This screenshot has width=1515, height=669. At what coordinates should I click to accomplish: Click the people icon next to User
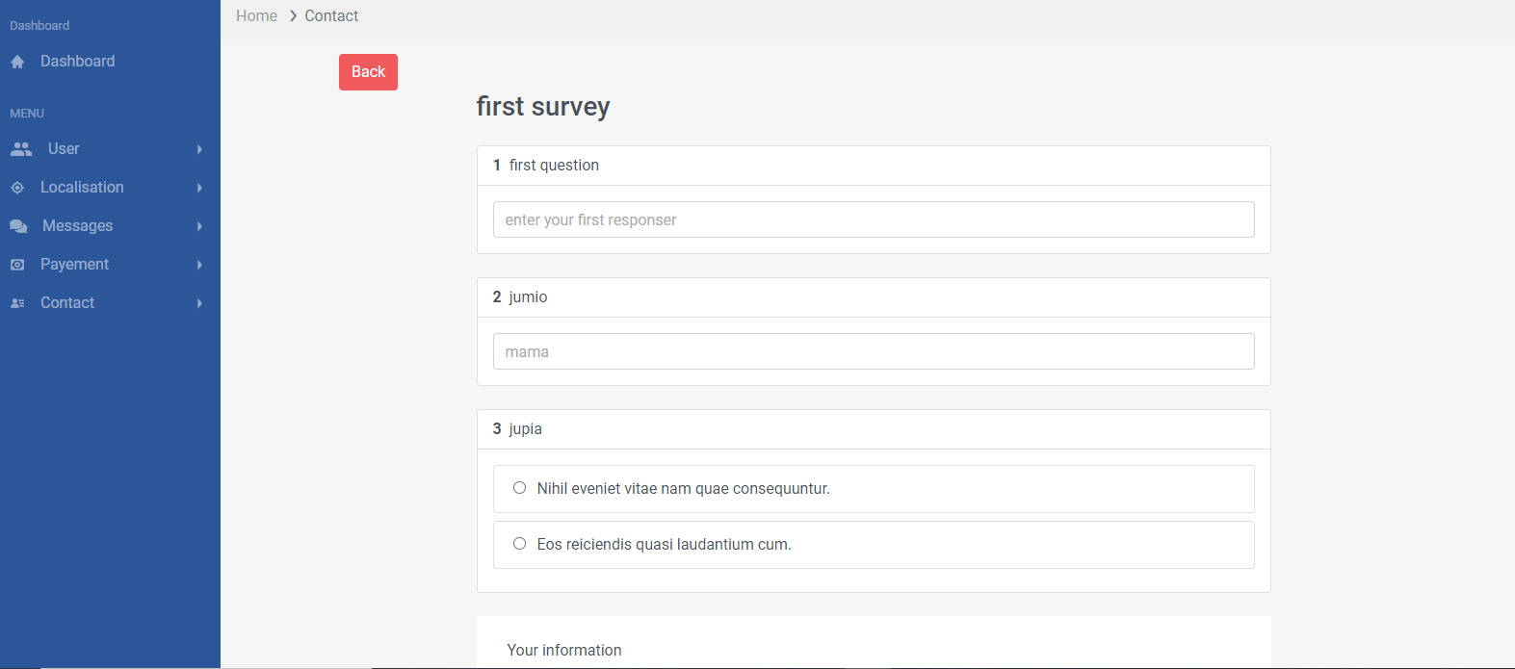(x=21, y=149)
